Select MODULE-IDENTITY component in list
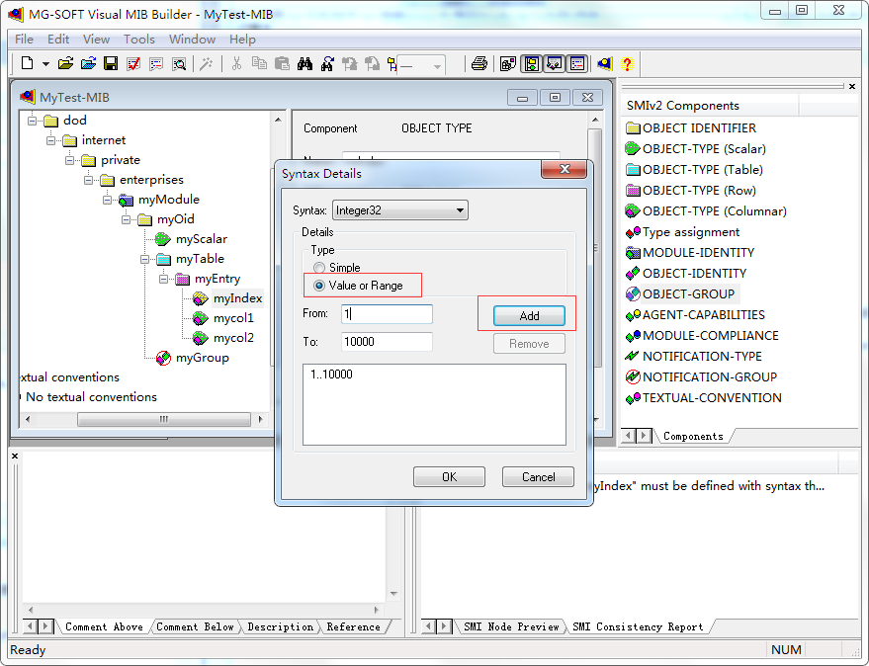Image resolution: width=869 pixels, height=666 pixels. [698, 253]
